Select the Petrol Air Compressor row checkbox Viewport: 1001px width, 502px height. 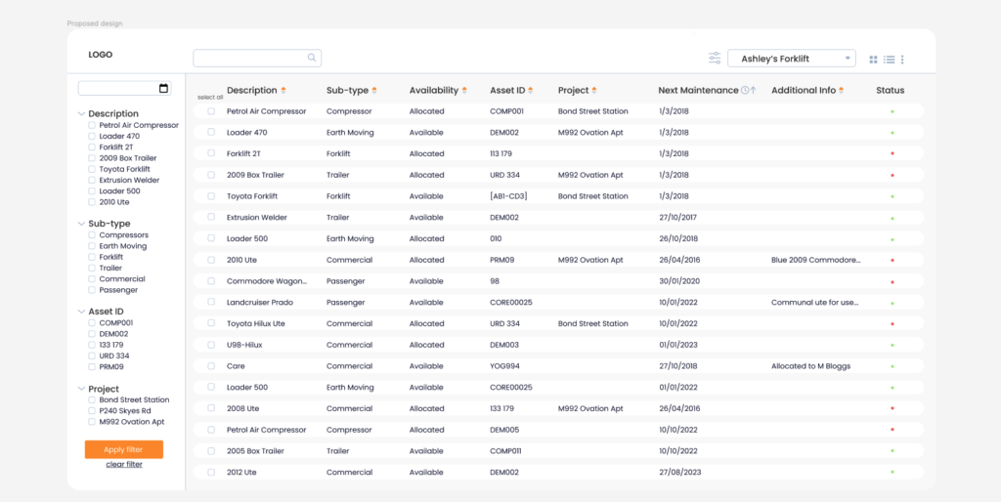210,111
